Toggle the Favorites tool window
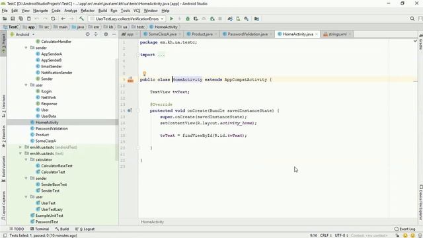Image resolution: width=423 pixels, height=238 pixels. (3, 136)
